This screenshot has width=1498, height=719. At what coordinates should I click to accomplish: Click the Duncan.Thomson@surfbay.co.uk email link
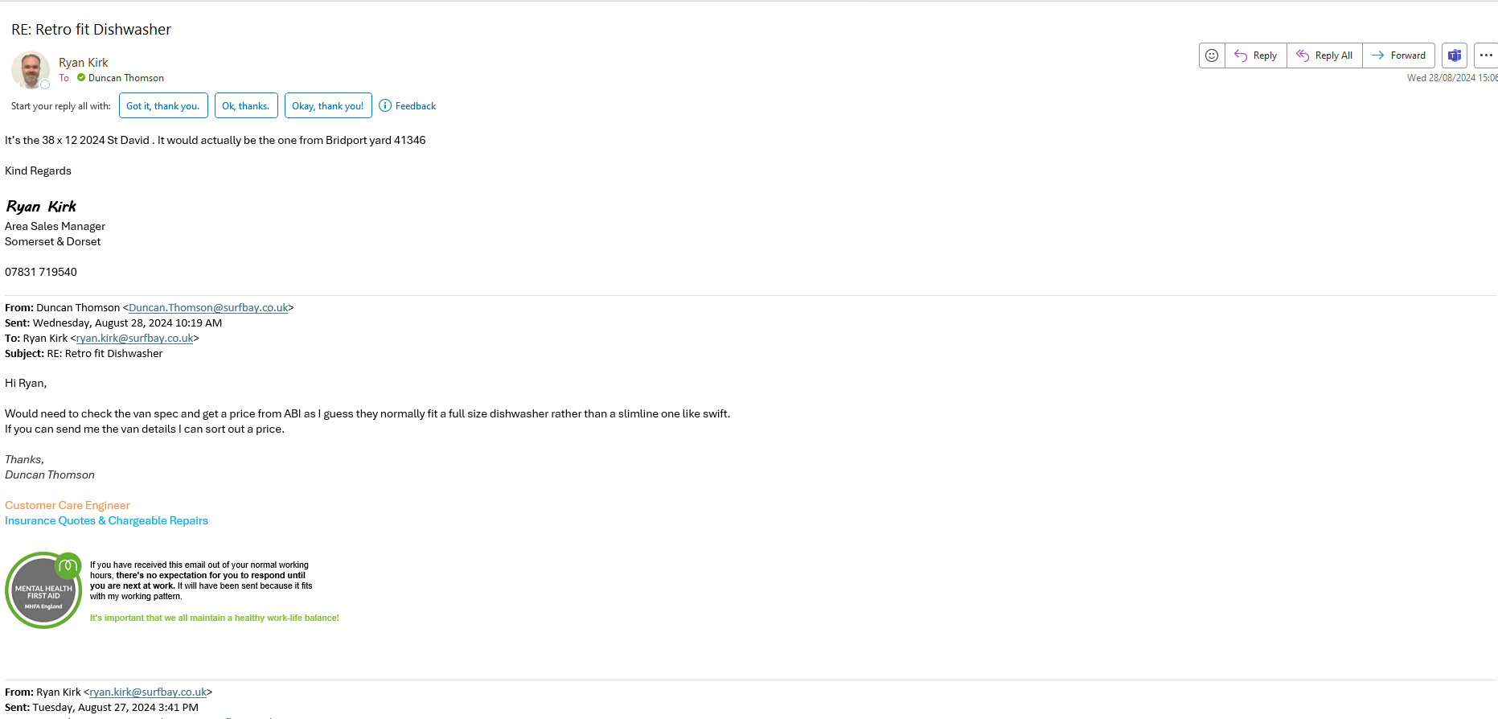(208, 308)
